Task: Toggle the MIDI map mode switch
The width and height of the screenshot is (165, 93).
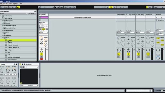Action: [156, 7]
